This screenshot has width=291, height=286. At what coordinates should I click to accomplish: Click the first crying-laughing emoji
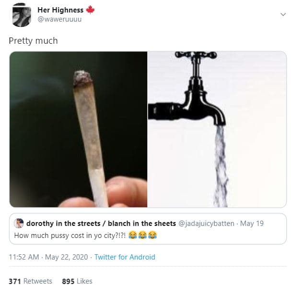(x=134, y=236)
